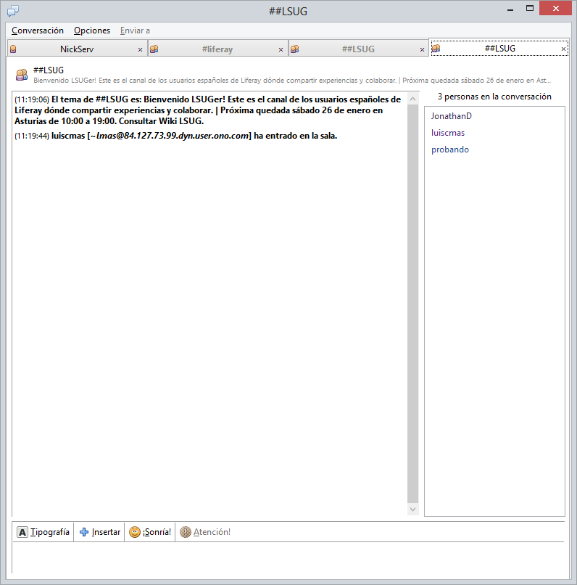Close the #liferay tab
The height and width of the screenshot is (585, 577).
point(281,49)
